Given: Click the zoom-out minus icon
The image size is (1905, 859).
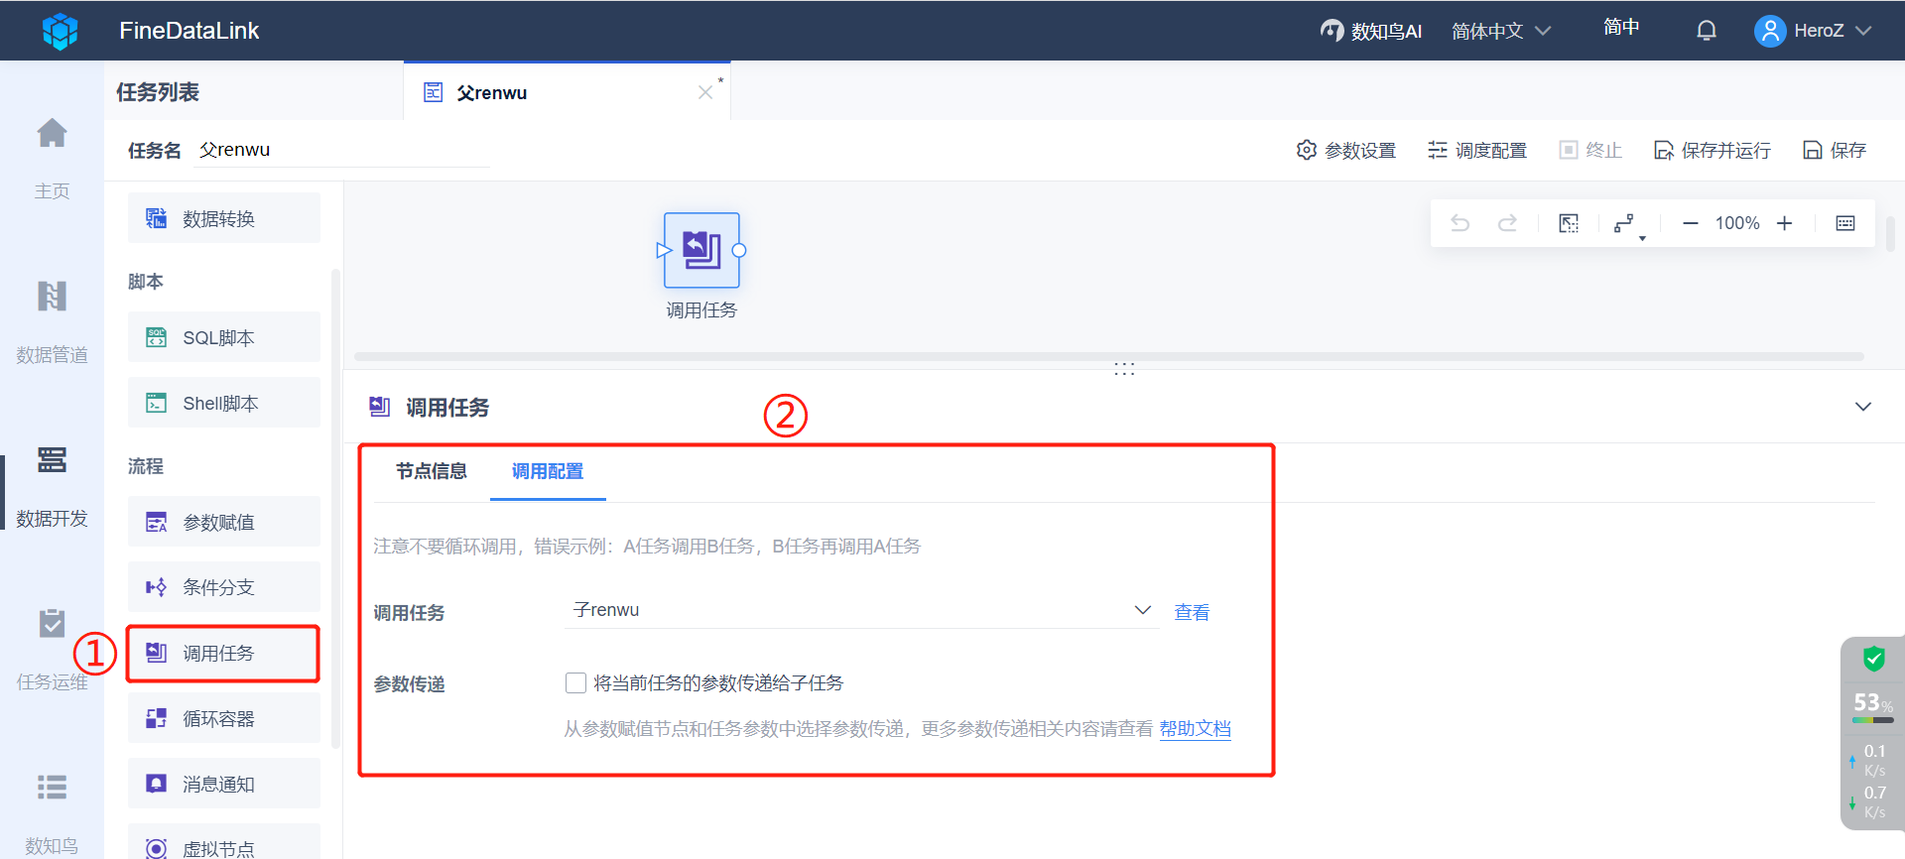Looking at the screenshot, I should (x=1691, y=223).
